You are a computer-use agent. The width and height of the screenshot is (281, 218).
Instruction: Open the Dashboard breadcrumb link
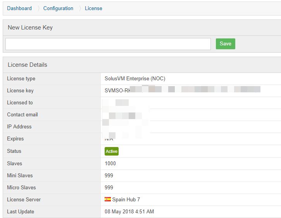click(19, 8)
